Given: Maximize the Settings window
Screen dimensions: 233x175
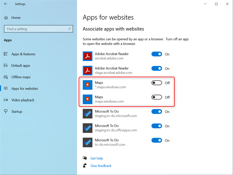Looking at the screenshot, I should coord(216,4).
